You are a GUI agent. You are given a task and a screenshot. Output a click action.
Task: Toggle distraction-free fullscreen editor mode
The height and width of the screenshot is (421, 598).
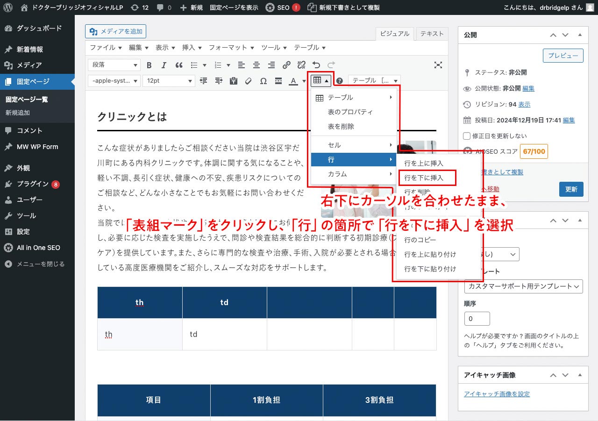point(438,65)
